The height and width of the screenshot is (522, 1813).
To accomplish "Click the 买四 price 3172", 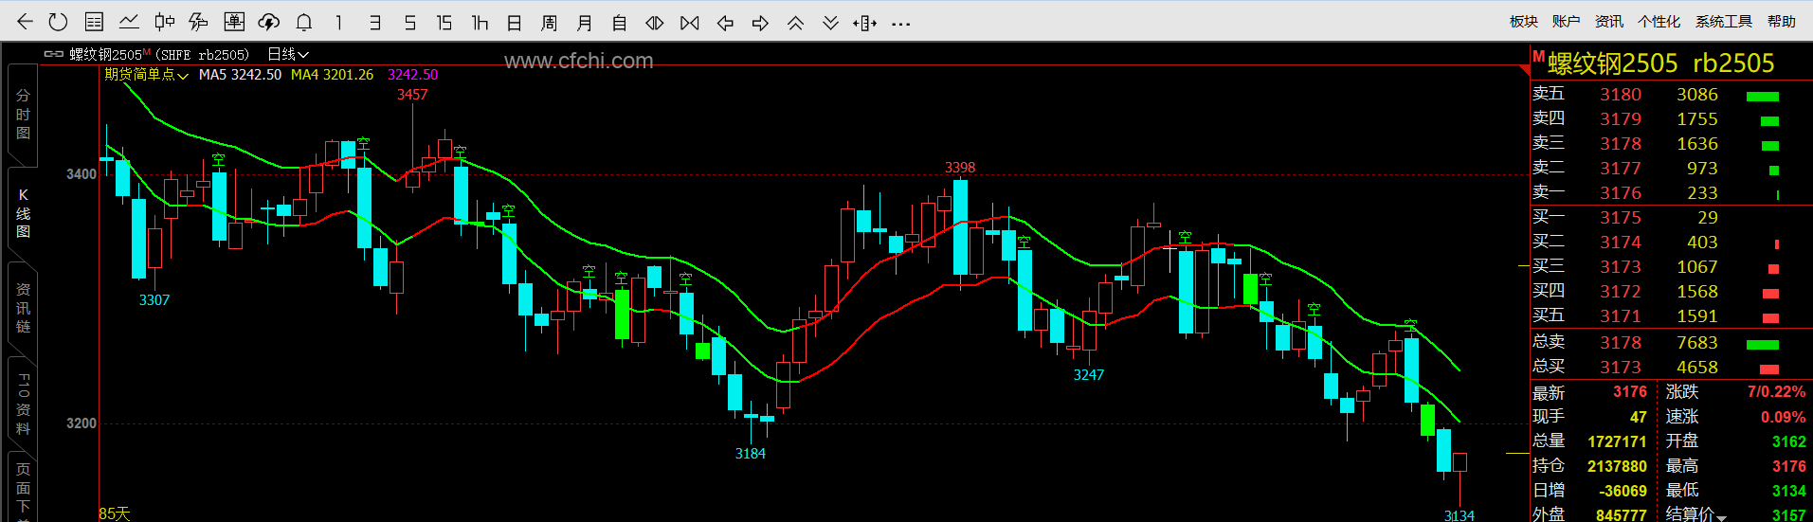I will tap(1621, 292).
